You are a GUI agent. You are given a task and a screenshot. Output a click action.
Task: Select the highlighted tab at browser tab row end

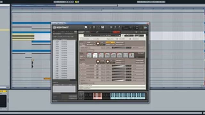coord(76,32)
